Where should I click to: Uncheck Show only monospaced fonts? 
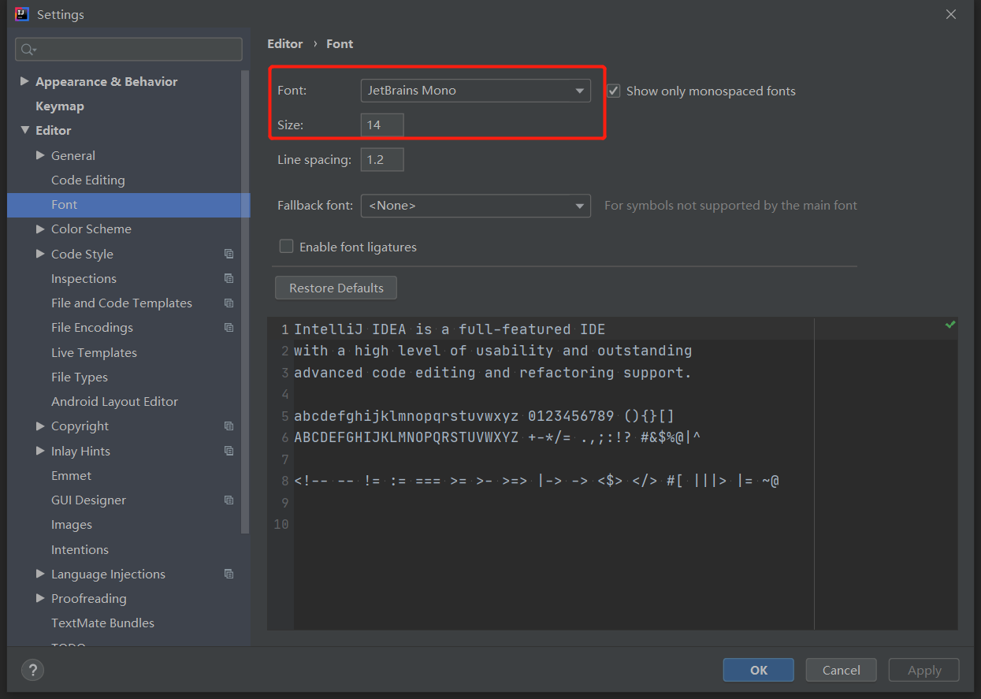[613, 91]
